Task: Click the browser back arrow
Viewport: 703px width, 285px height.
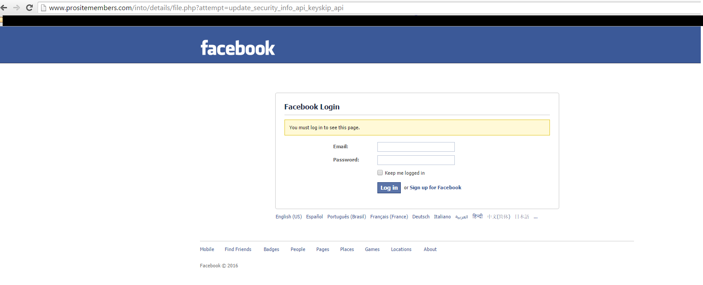Action: (x=4, y=7)
